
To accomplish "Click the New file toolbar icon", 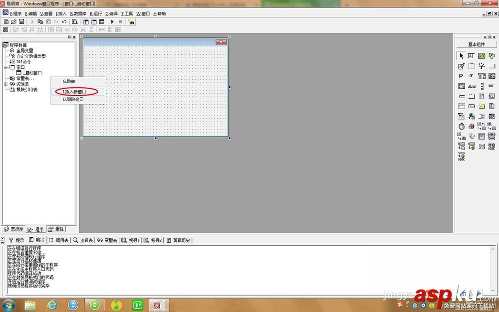I will click(x=6, y=21).
